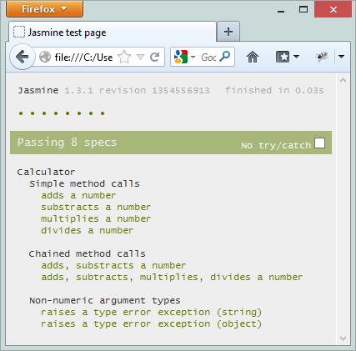Open the Firefox application menu
The image size is (356, 351).
[x=44, y=9]
